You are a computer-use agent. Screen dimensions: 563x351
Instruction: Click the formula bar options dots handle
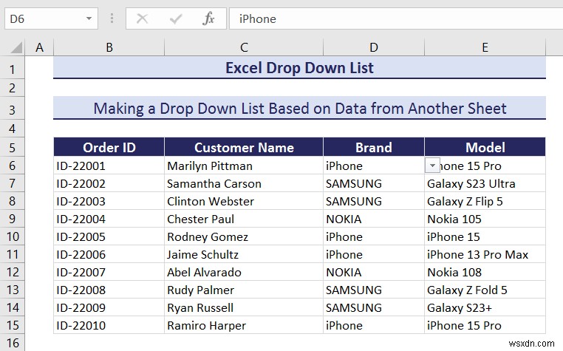(x=112, y=18)
